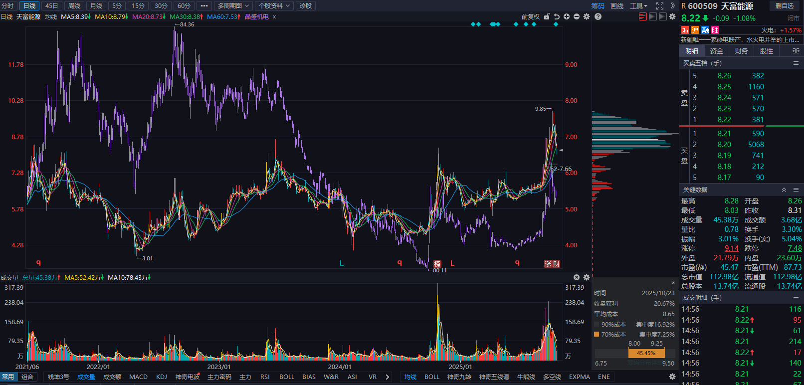Image resolution: width=804 pixels, height=385 pixels.
Task: Toggle the 筹码 chip distribution view
Action: (x=598, y=6)
